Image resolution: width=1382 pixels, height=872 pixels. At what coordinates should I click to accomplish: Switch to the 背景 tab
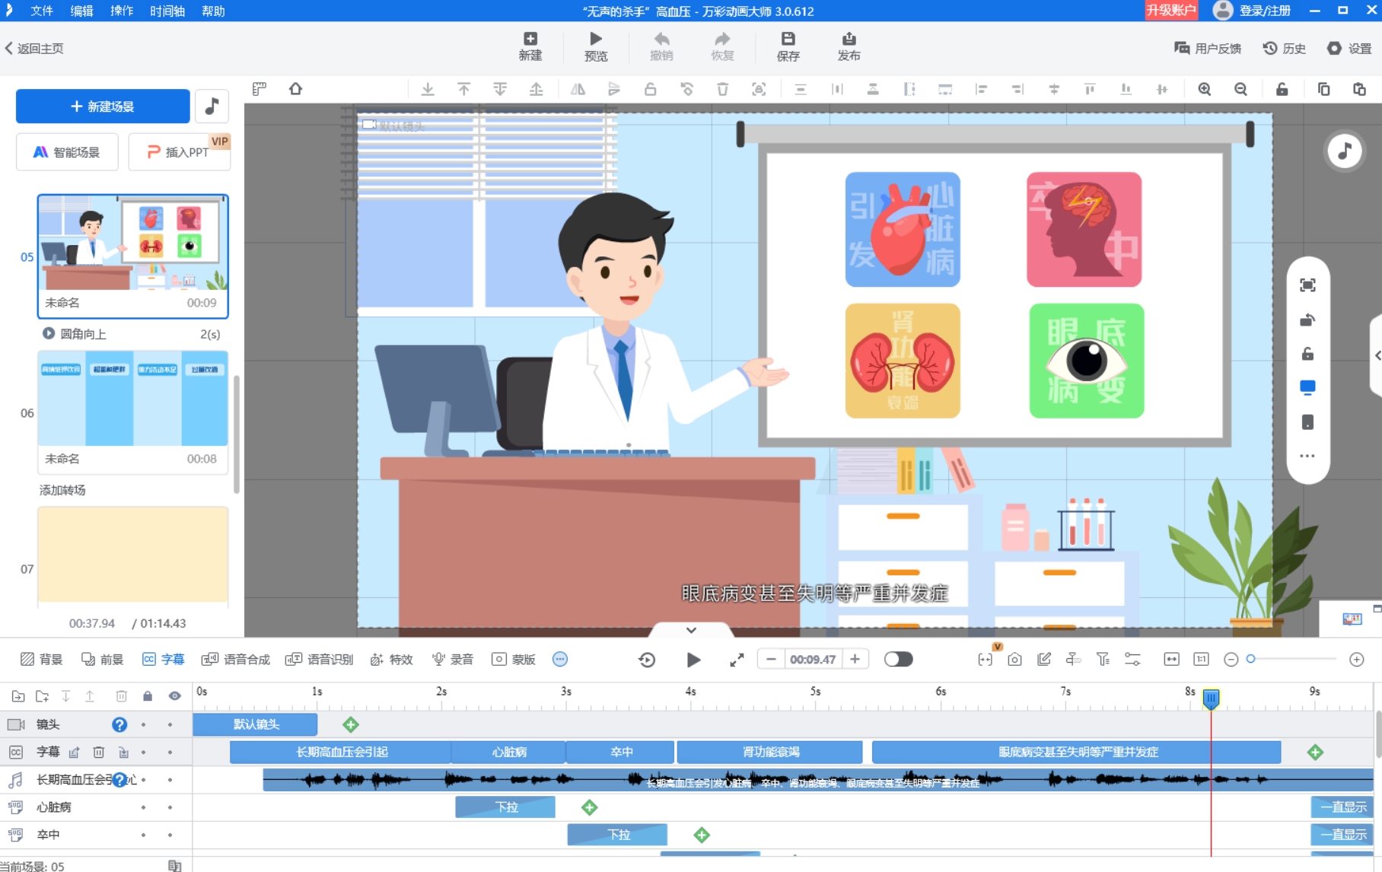41,659
